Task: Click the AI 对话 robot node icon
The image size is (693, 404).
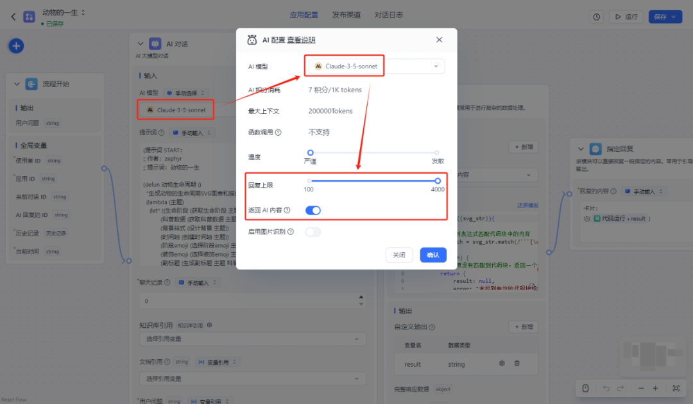Action: click(155, 44)
